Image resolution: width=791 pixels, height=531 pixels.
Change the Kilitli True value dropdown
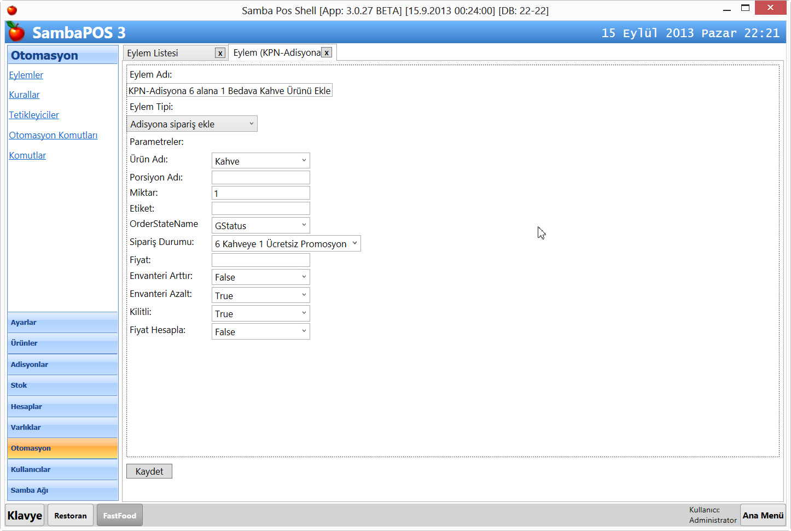click(x=260, y=313)
